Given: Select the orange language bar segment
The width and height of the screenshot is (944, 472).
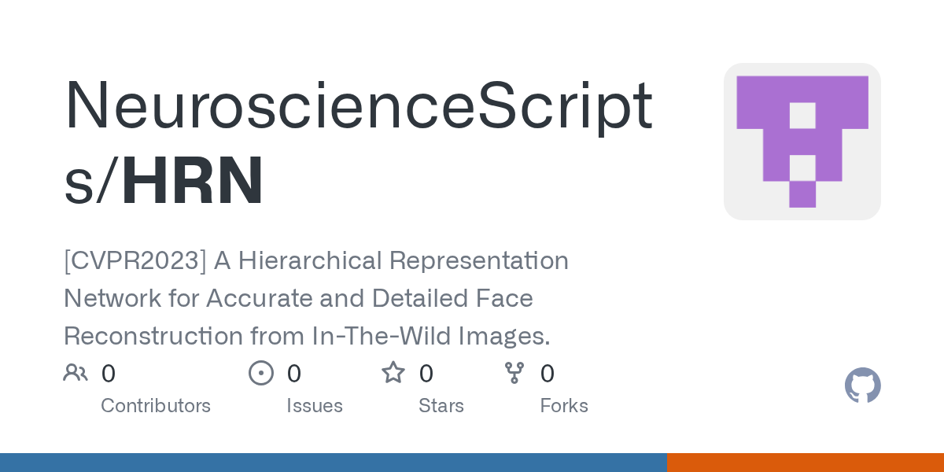Looking at the screenshot, I should tap(806, 463).
